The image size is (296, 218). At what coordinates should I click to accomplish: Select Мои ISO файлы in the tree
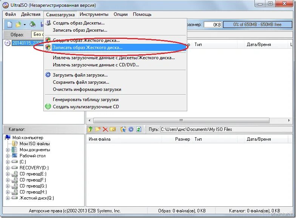[x=35, y=144]
